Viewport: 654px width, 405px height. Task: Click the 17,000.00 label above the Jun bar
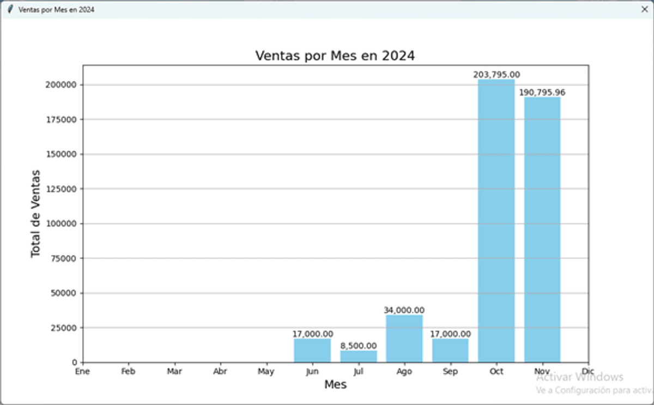coord(312,334)
